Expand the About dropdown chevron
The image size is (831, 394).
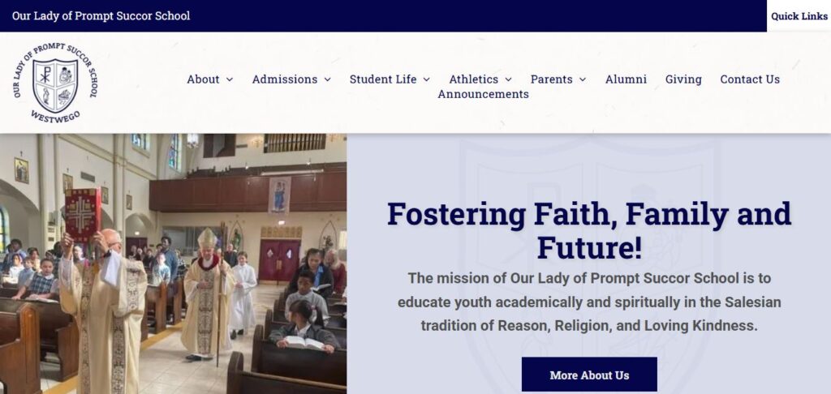[230, 79]
